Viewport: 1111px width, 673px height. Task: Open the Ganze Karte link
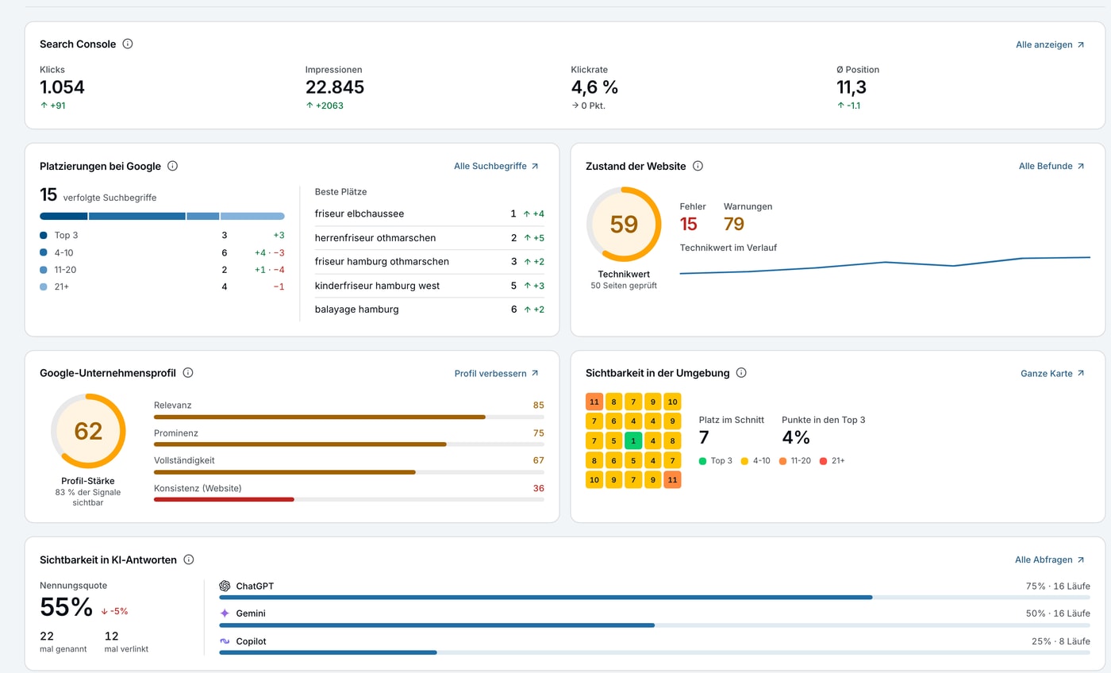tap(1052, 373)
